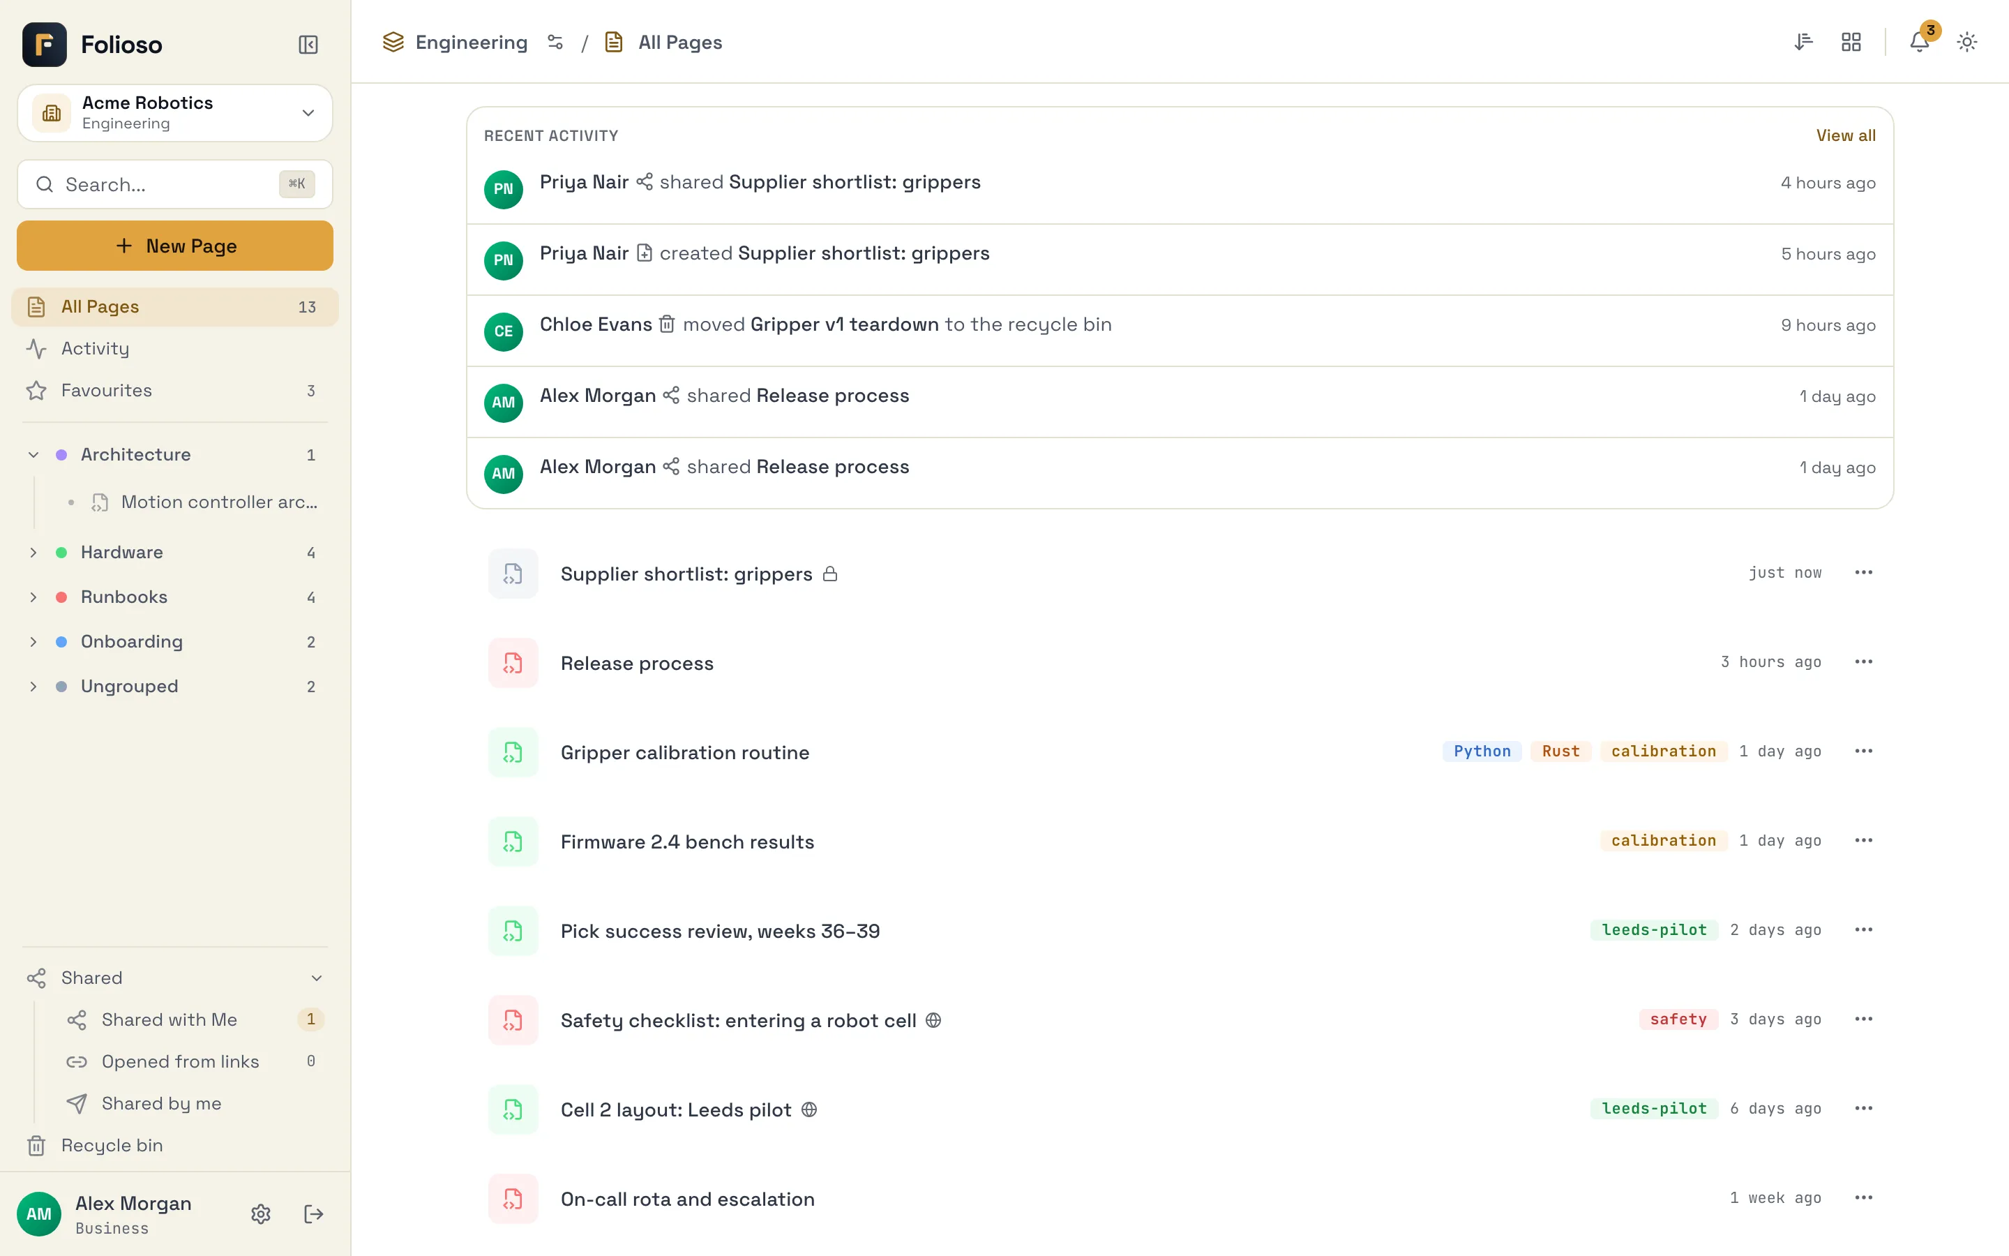
Task: Open the settings gear next to Alex Morgan
Action: 261,1213
